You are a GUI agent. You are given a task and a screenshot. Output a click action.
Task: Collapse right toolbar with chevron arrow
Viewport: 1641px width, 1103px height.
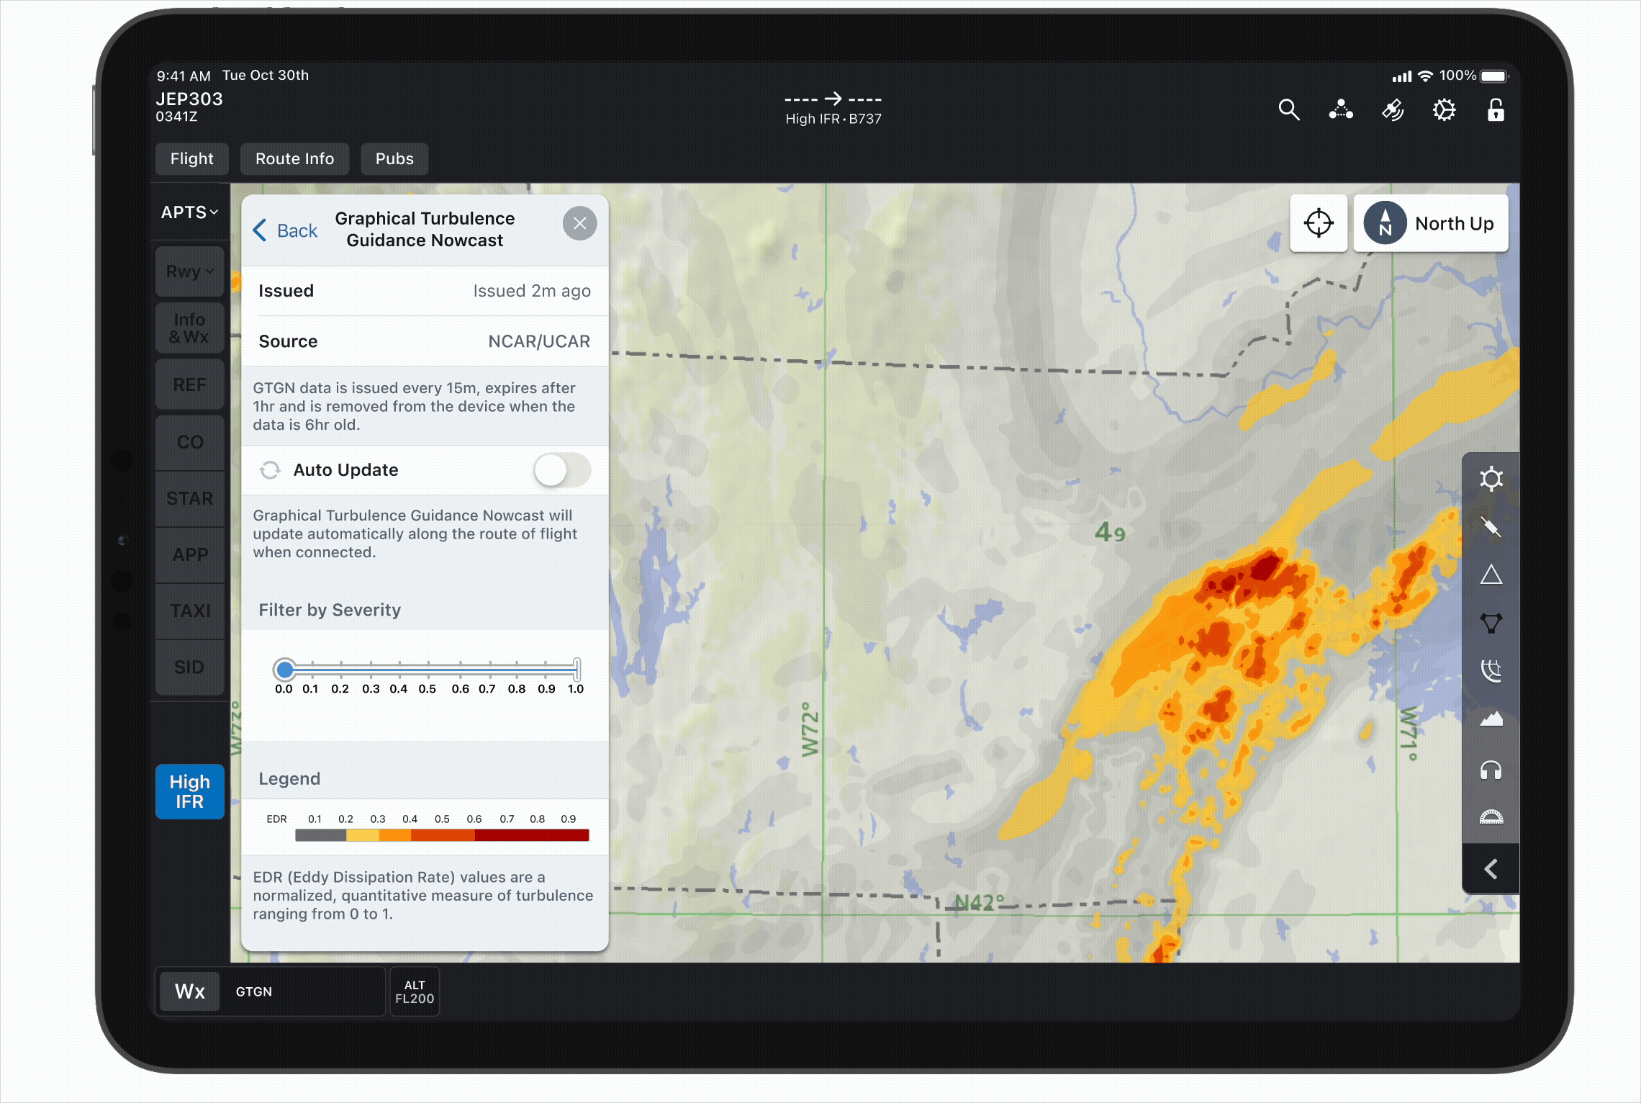point(1491,869)
